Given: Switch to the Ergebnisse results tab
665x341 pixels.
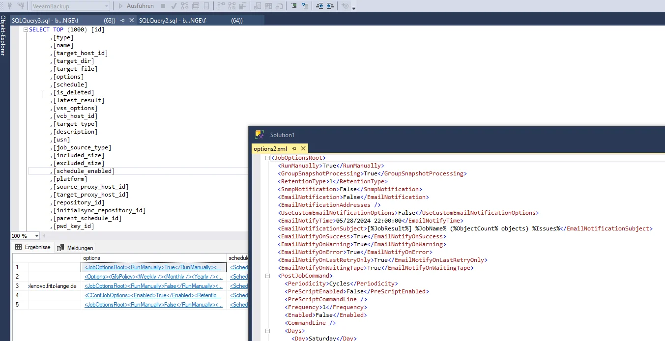Looking at the screenshot, I should pos(33,247).
